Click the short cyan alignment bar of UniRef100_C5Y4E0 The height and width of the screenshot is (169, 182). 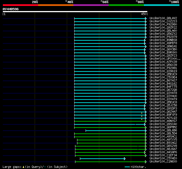tap(102, 159)
